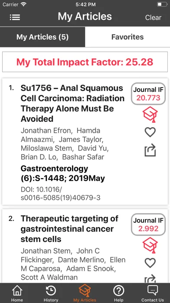Switch to the Favorites tab
The height and width of the screenshot is (303, 170).
point(127,37)
